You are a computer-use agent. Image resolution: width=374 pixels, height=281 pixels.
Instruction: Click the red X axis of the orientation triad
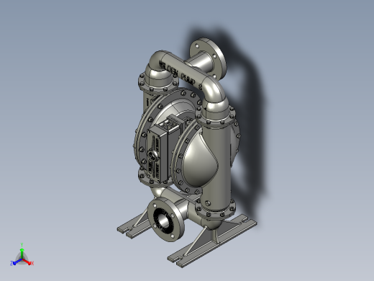point(28,262)
